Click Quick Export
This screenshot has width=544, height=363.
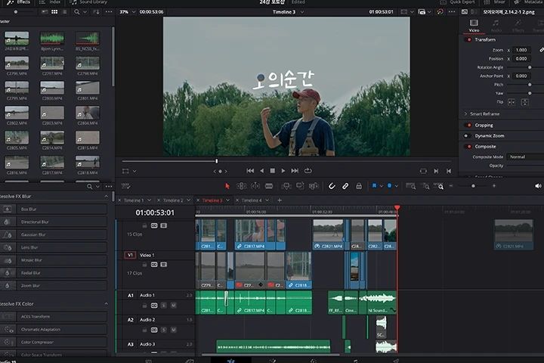pyautogui.click(x=457, y=2)
